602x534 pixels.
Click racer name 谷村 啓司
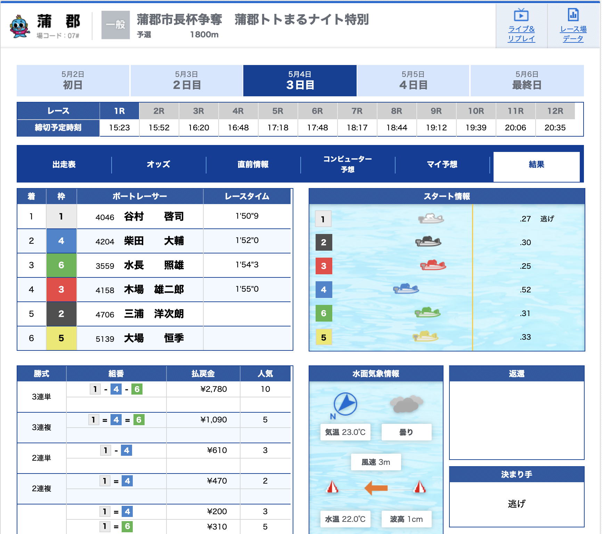click(154, 217)
